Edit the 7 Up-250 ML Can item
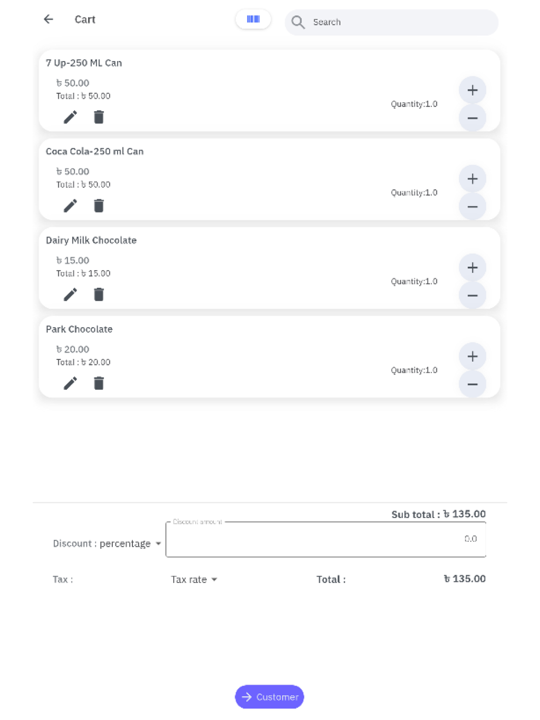Viewport: 540px width, 720px height. tap(70, 117)
